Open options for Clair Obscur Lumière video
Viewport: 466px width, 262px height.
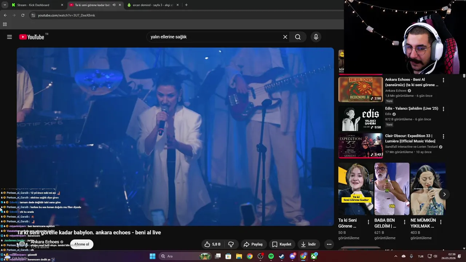[443, 136]
